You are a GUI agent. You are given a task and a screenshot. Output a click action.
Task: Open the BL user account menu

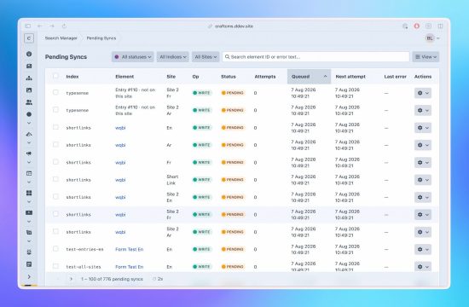(432, 38)
